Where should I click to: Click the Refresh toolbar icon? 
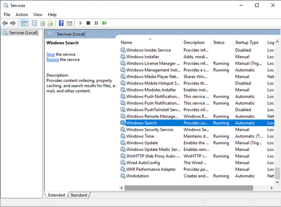tap(43, 23)
